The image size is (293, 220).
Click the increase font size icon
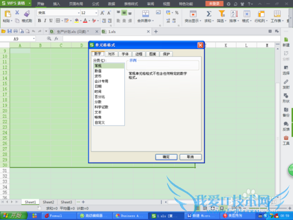(103, 13)
